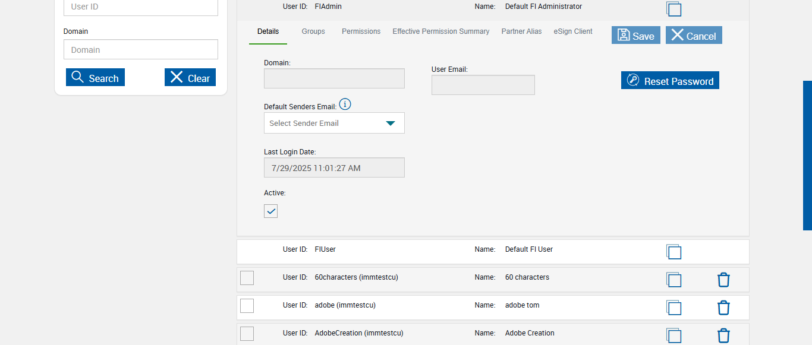Image resolution: width=812 pixels, height=345 pixels.
Task: Switch to the Groups tab
Action: [313, 31]
